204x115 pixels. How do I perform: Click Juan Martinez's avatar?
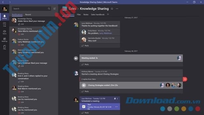(x=76, y=100)
